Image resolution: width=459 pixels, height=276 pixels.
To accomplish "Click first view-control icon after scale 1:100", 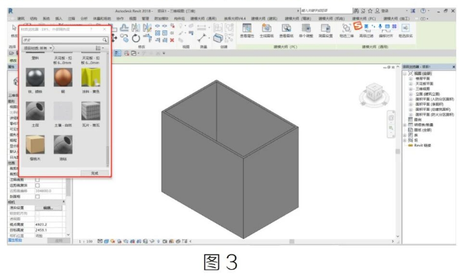I will coord(100,241).
